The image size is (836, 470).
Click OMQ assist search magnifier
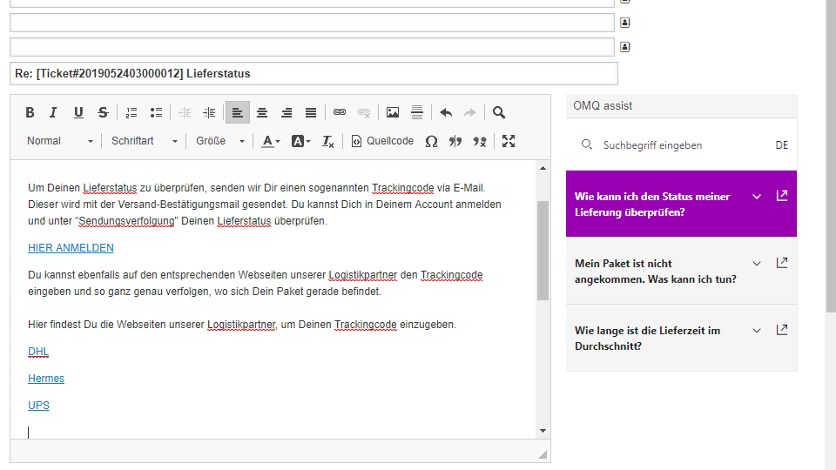(586, 144)
